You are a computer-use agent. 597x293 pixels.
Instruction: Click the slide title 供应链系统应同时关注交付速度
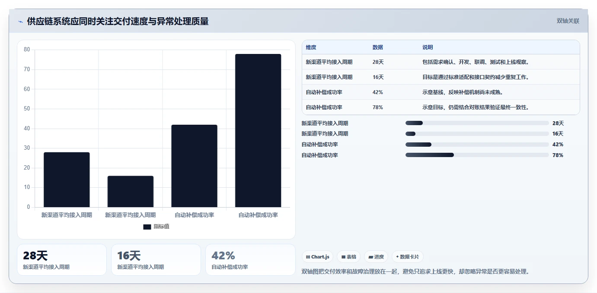(x=118, y=22)
